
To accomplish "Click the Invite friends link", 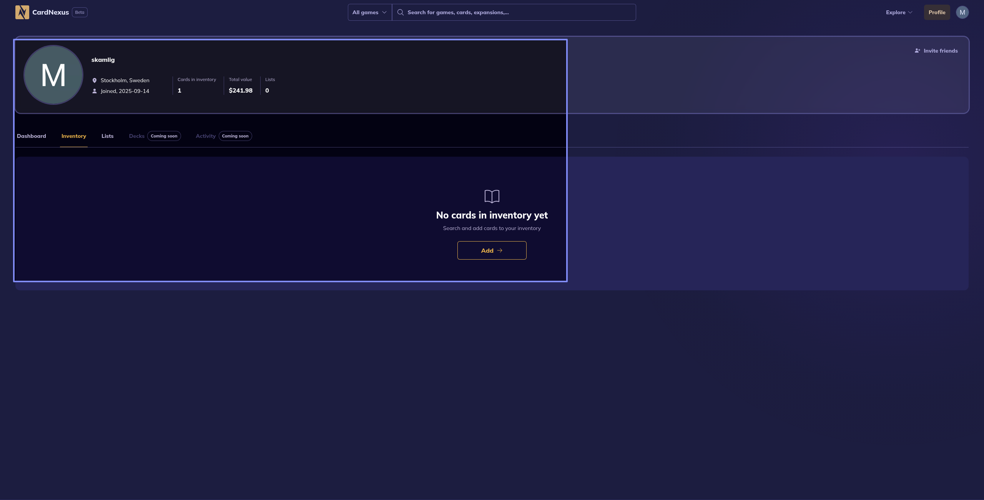I will pos(940,51).
